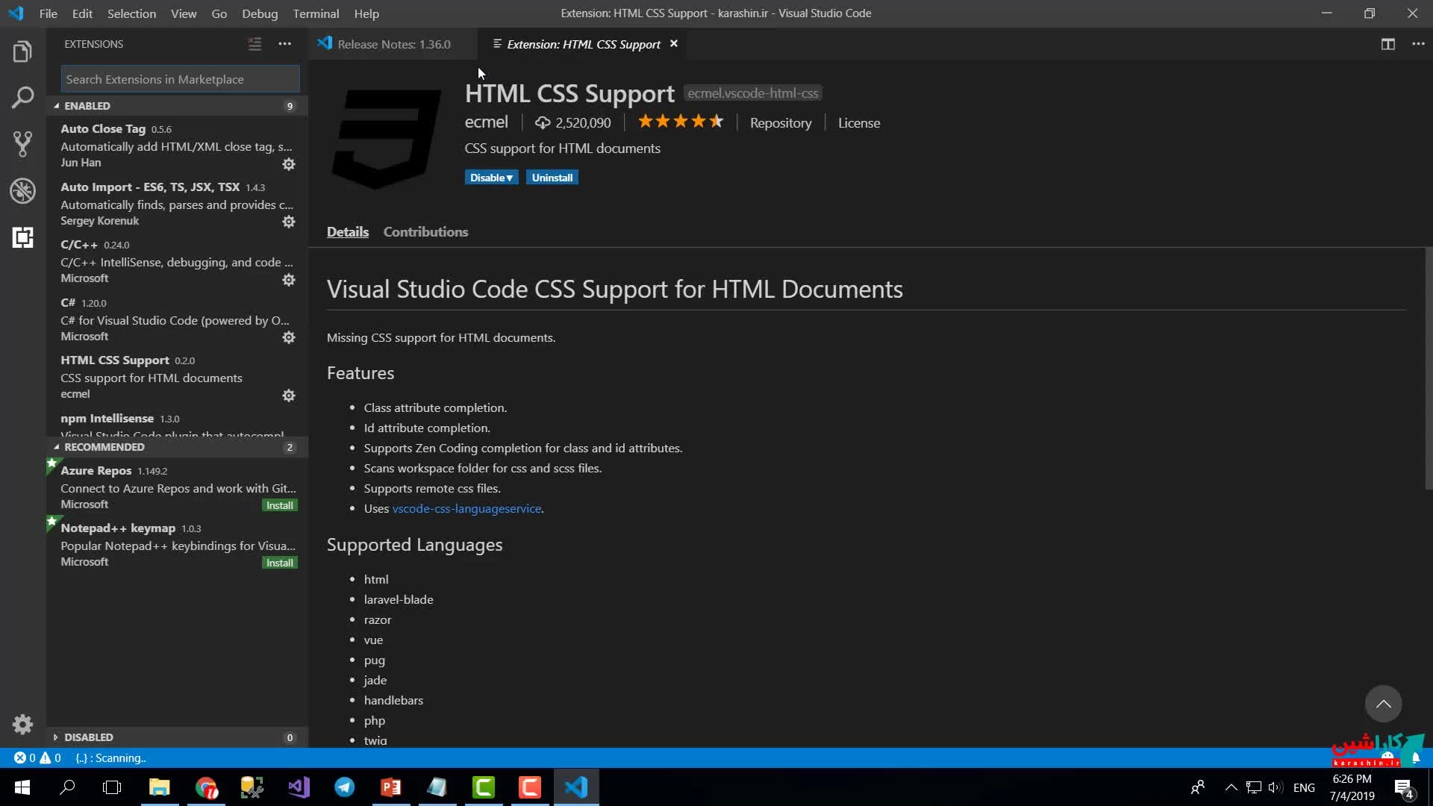The width and height of the screenshot is (1433, 806).
Task: Select the Auto Close Tag extension entry
Action: 177,146
